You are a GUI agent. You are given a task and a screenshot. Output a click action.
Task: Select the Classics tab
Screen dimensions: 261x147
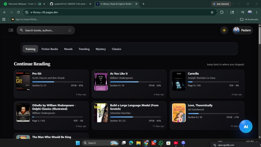pyautogui.click(x=117, y=49)
